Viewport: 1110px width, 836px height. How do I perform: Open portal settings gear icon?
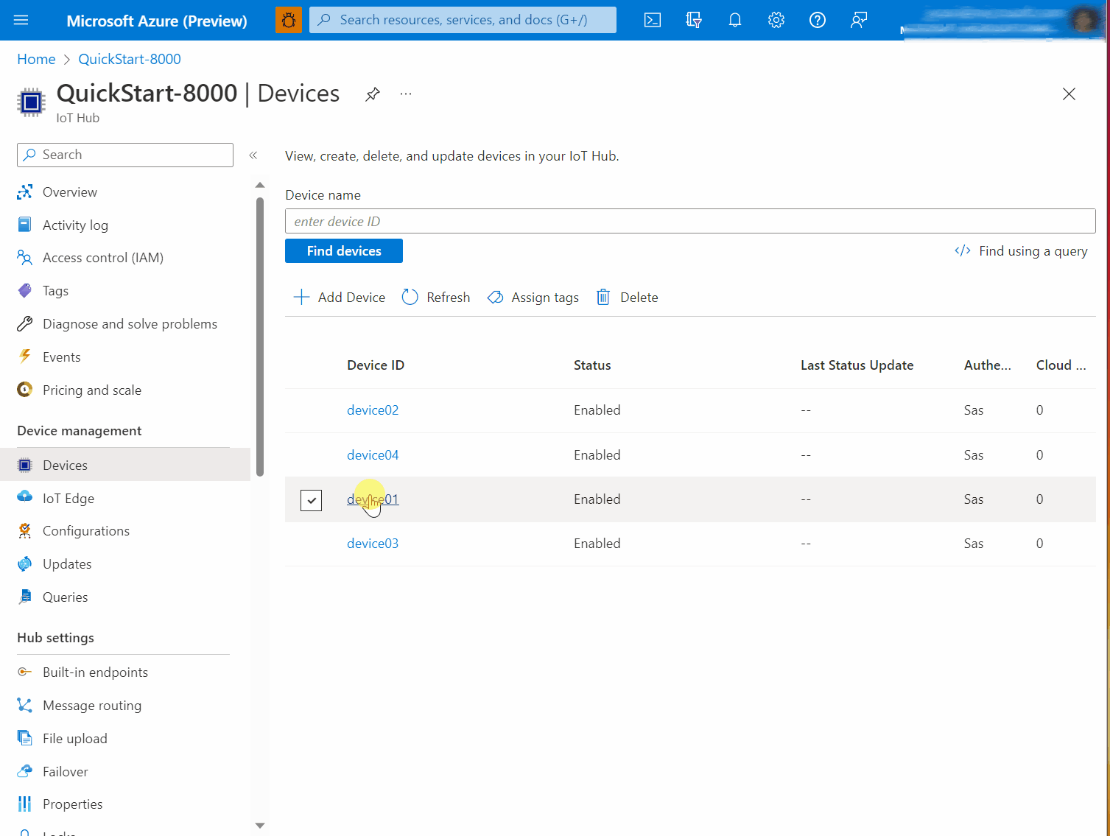tap(776, 20)
